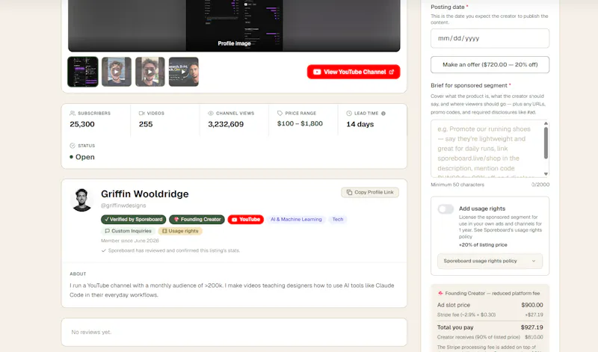Select the first dark screenshot thumbnail
Screen dimensions: 598x352
(x=83, y=72)
